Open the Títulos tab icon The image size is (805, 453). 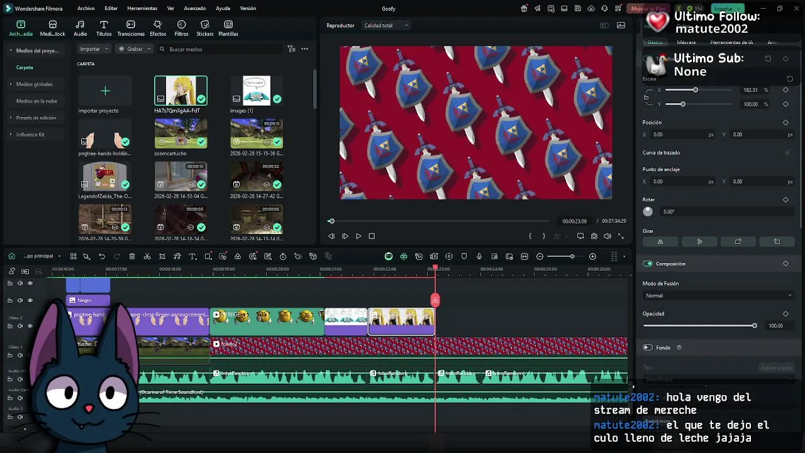[x=104, y=28]
